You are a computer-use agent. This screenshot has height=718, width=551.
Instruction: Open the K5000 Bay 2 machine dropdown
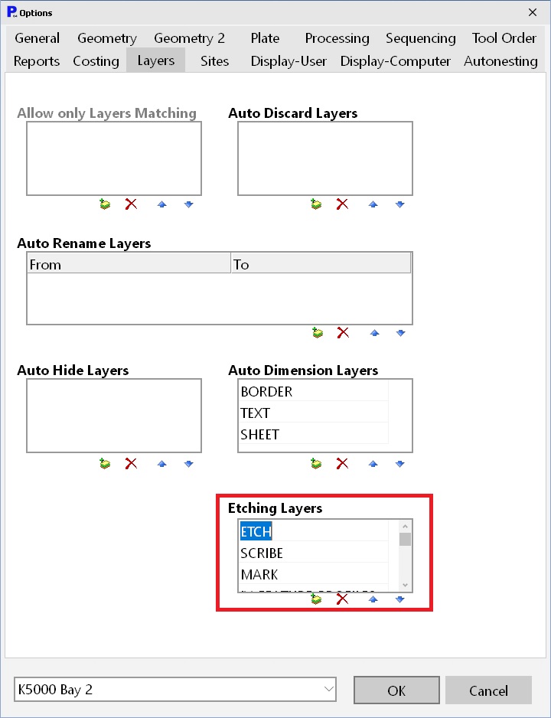[x=175, y=690]
